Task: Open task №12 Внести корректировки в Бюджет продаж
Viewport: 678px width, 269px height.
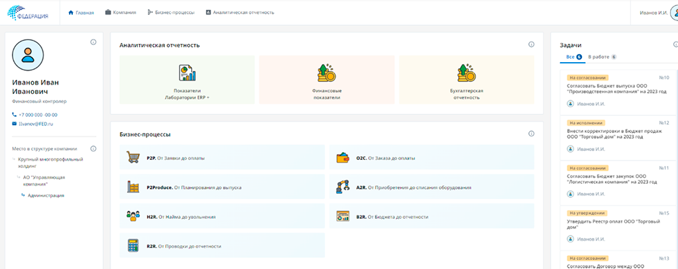Action: click(x=618, y=137)
